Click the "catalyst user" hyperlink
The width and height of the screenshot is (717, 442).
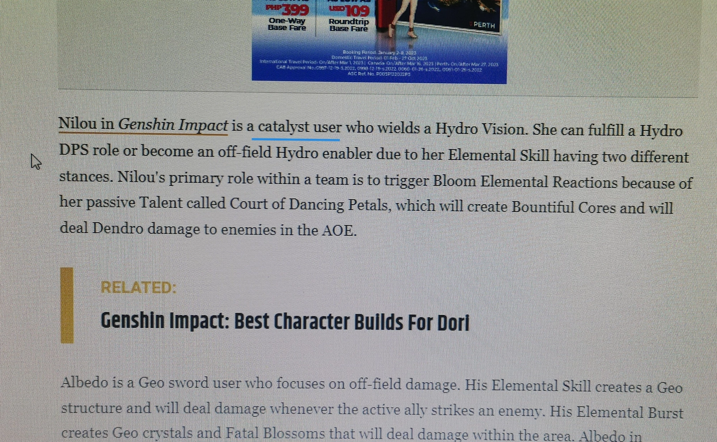pos(295,127)
